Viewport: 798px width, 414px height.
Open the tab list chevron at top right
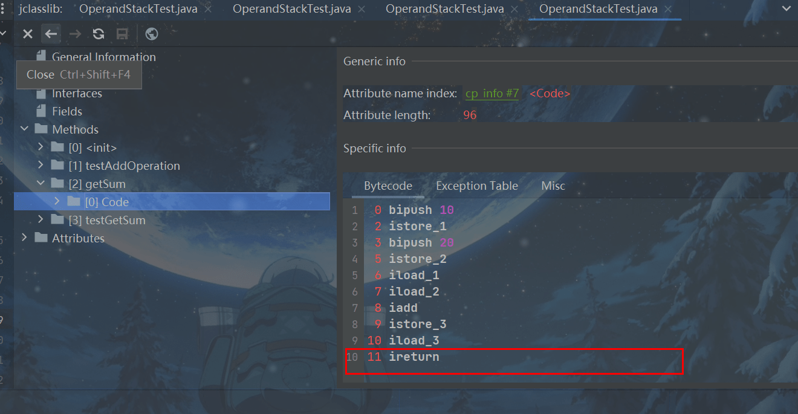[x=785, y=9]
